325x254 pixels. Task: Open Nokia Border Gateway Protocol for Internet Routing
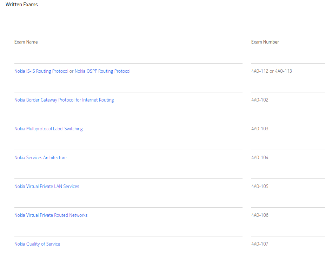tap(64, 100)
